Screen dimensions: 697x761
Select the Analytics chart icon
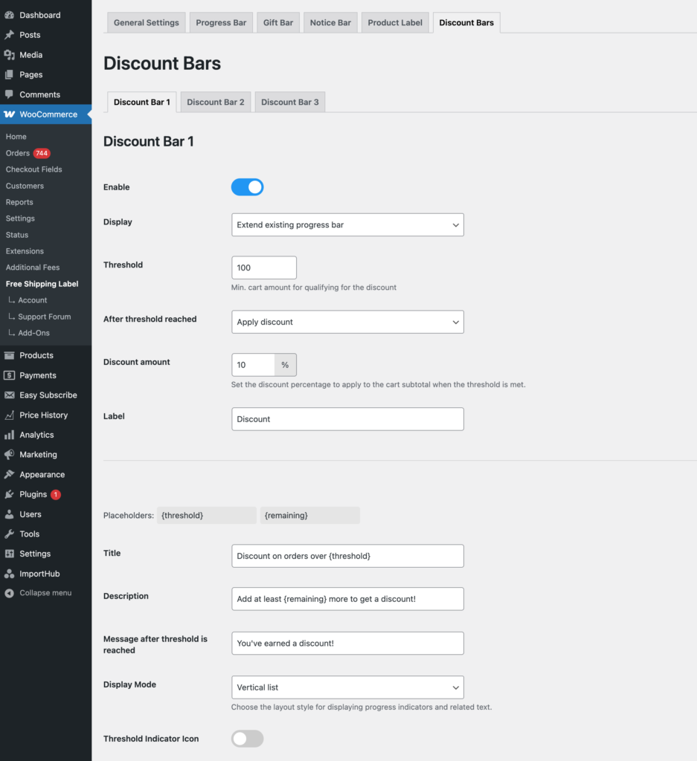tap(11, 434)
